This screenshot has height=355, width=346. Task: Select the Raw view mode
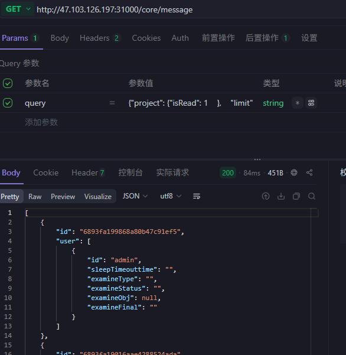(x=35, y=196)
